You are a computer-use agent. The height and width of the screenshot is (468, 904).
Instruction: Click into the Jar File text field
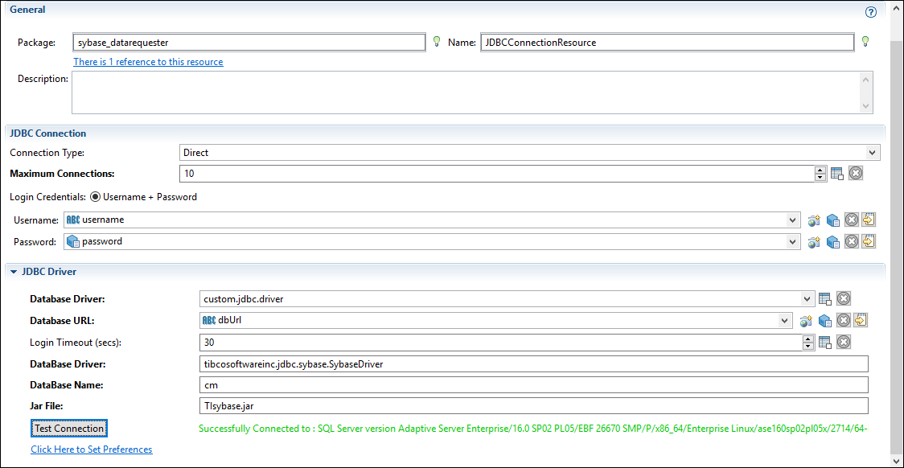pyautogui.click(x=533, y=406)
